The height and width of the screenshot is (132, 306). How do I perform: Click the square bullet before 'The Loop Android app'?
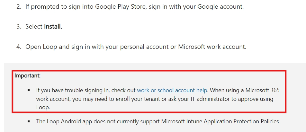(x=29, y=121)
